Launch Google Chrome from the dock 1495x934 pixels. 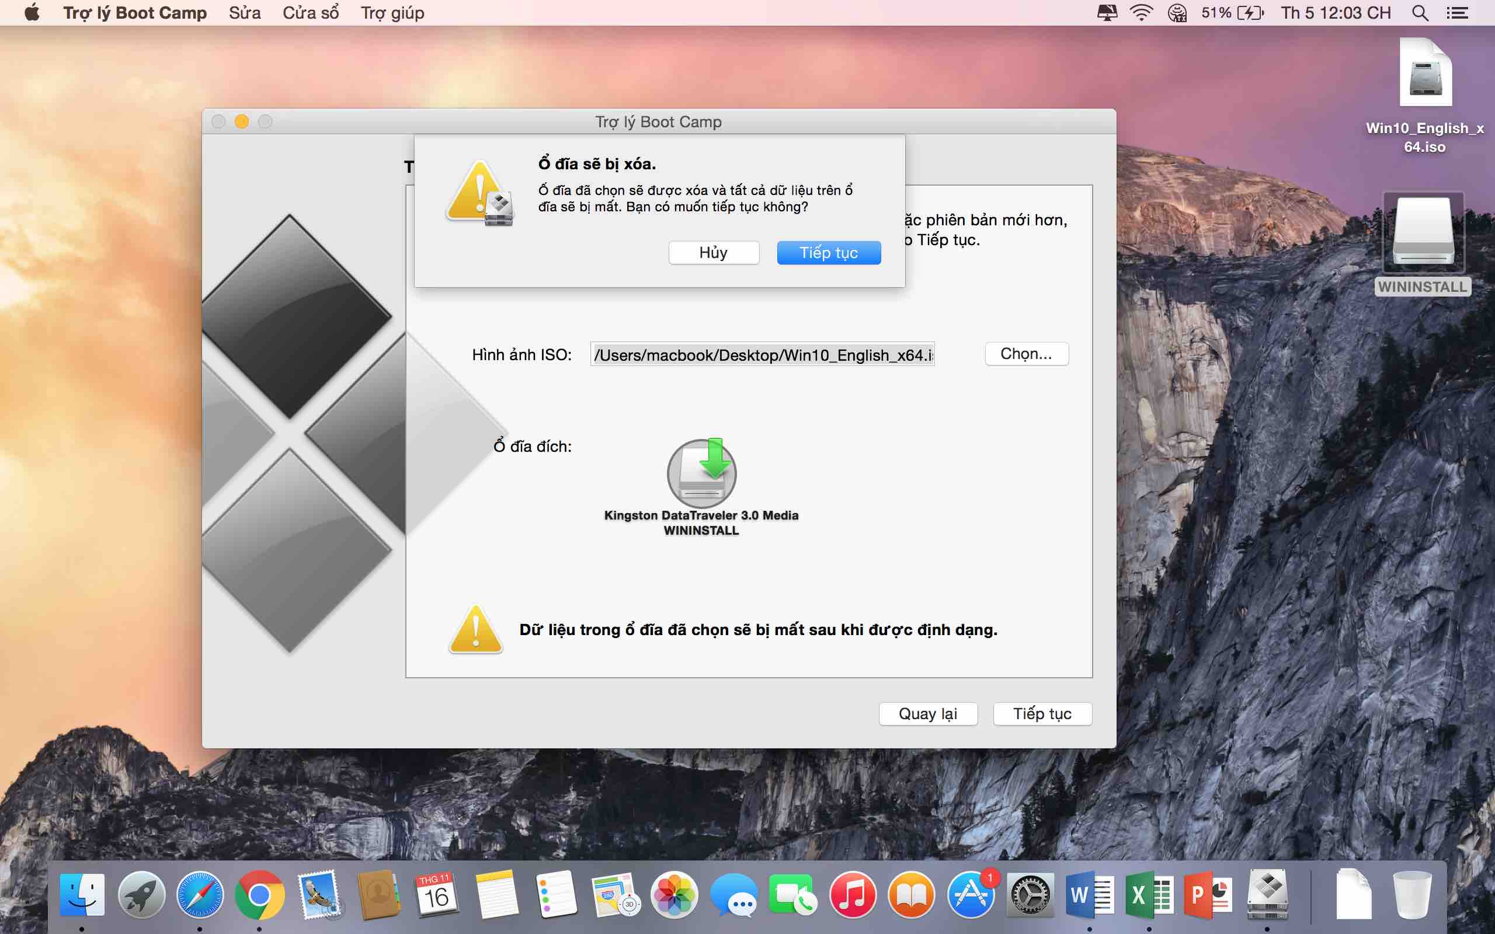tap(259, 894)
